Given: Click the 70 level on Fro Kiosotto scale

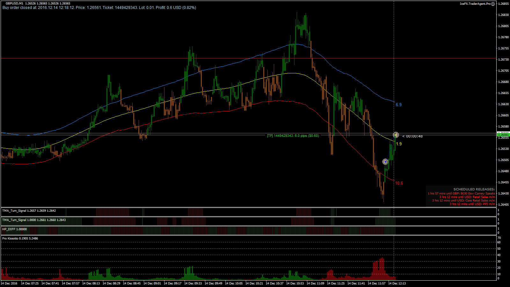Looking at the screenshot, I should click(499, 238).
